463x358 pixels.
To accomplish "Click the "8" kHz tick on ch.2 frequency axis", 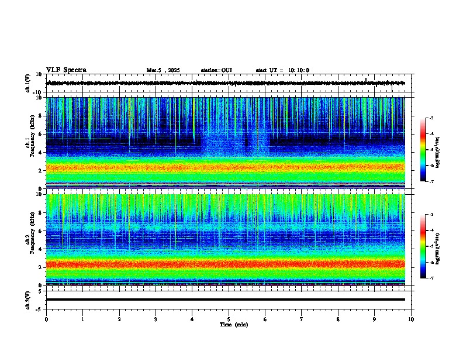I will click(x=41, y=213).
